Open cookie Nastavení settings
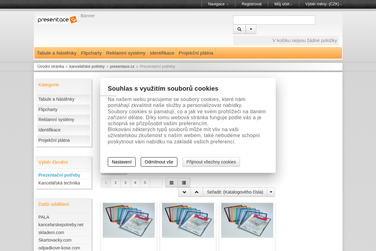The width and height of the screenshot is (376, 251). (122, 162)
